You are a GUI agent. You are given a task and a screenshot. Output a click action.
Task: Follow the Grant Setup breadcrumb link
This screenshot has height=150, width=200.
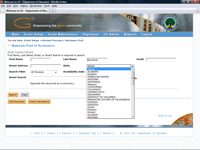click(31, 40)
